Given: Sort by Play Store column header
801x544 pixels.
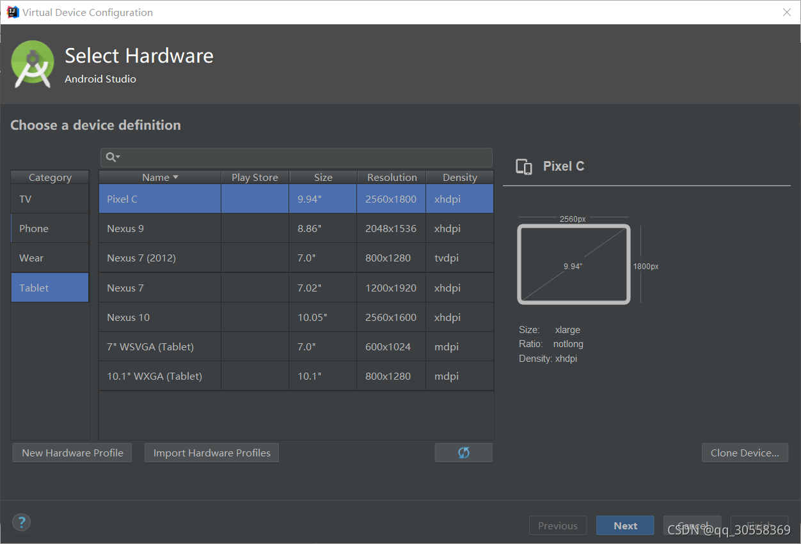Looking at the screenshot, I should pos(255,177).
